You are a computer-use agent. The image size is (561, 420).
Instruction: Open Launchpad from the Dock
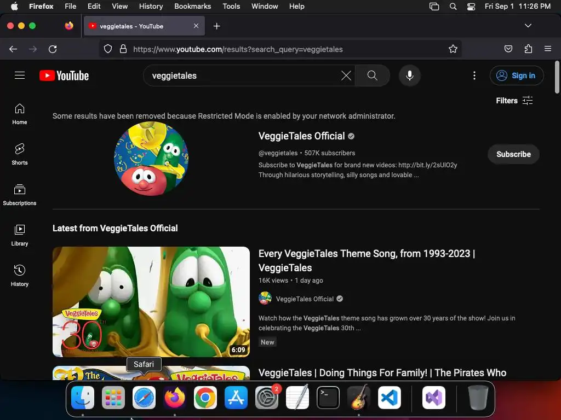click(x=113, y=398)
